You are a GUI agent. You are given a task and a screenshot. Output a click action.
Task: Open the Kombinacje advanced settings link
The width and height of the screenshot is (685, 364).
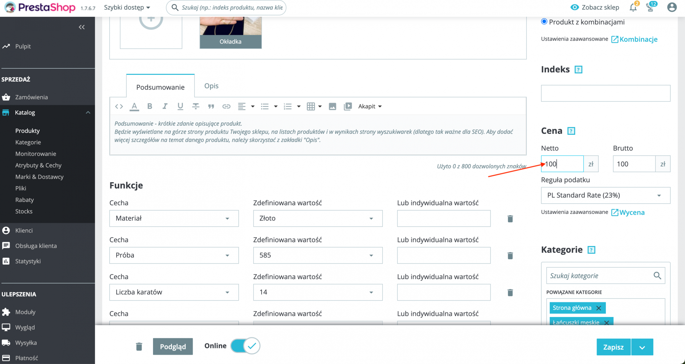pos(634,39)
